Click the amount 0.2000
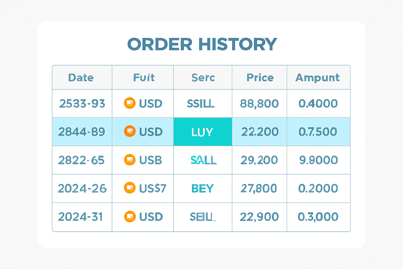 coord(318,188)
